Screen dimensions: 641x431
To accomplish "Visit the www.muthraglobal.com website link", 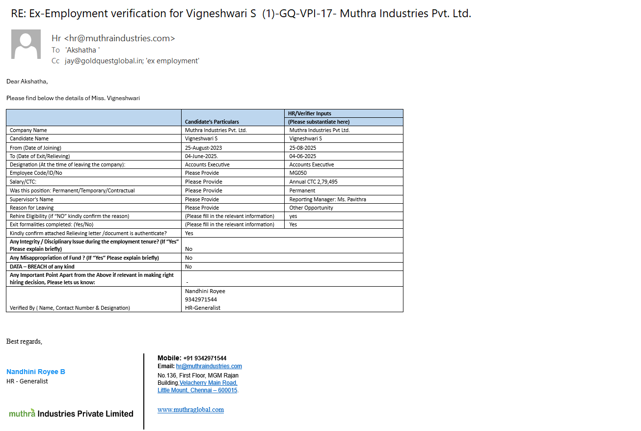I will click(x=190, y=409).
